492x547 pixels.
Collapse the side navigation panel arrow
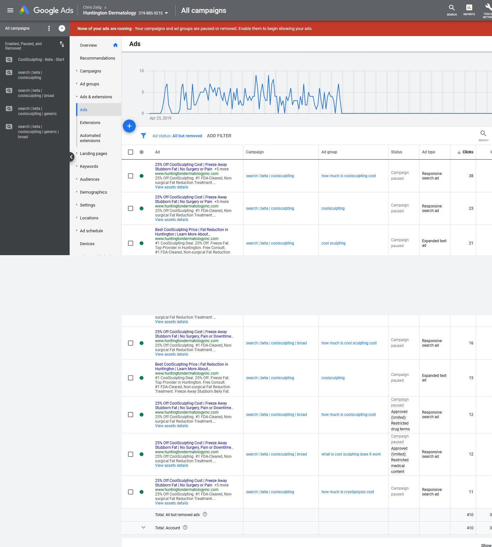(x=71, y=157)
